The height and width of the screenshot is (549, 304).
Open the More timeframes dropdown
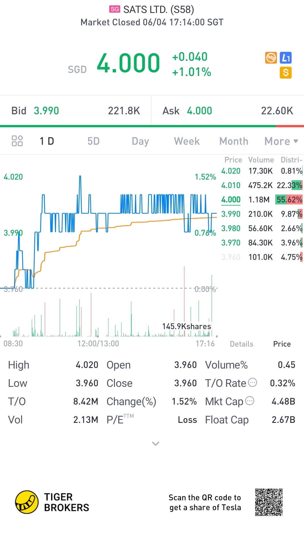(x=281, y=141)
